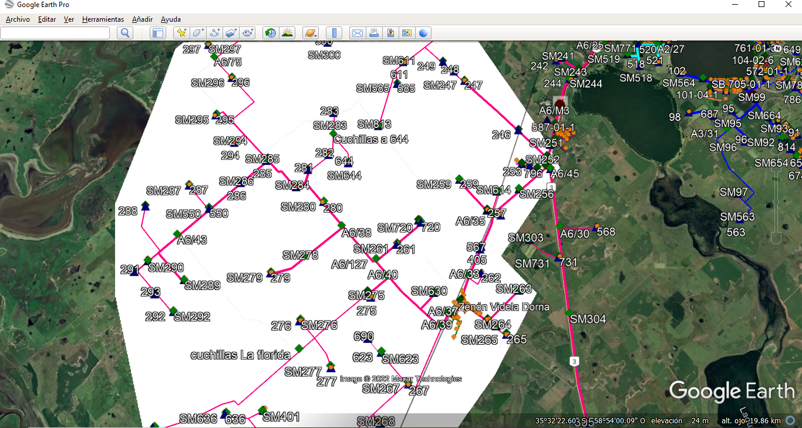Click the SM630 placemark label
Image resolution: width=802 pixels, height=428 pixels.
pos(429,291)
